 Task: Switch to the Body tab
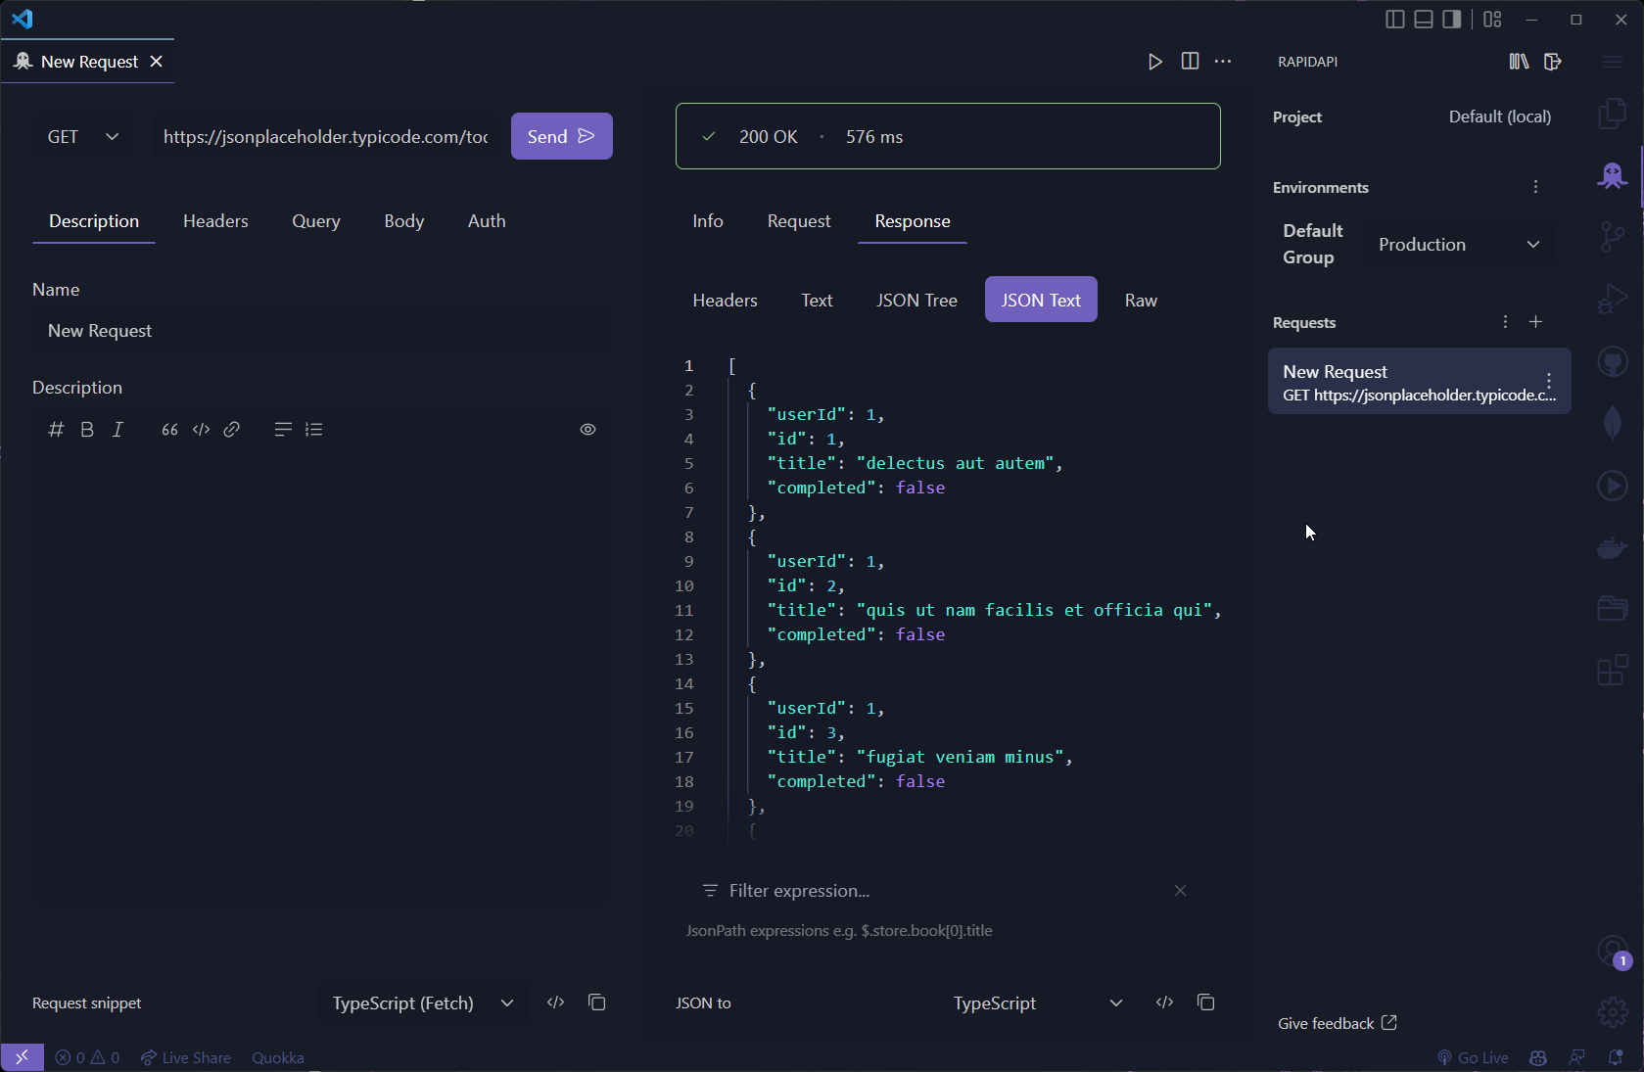tap(404, 221)
